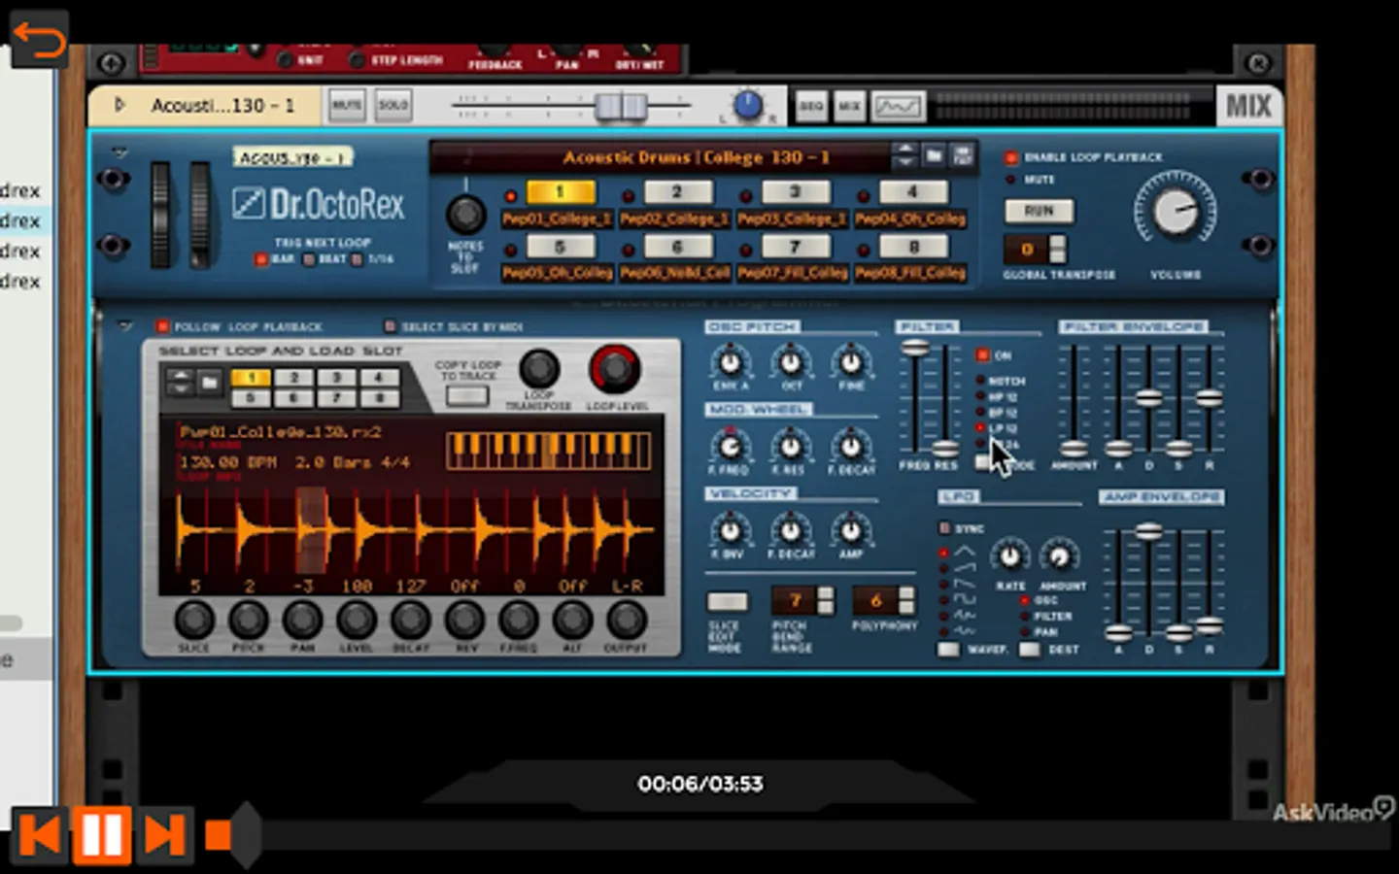Viewport: 1399px width, 874px height.
Task: Click the LFO RATE knob
Action: [1009, 556]
